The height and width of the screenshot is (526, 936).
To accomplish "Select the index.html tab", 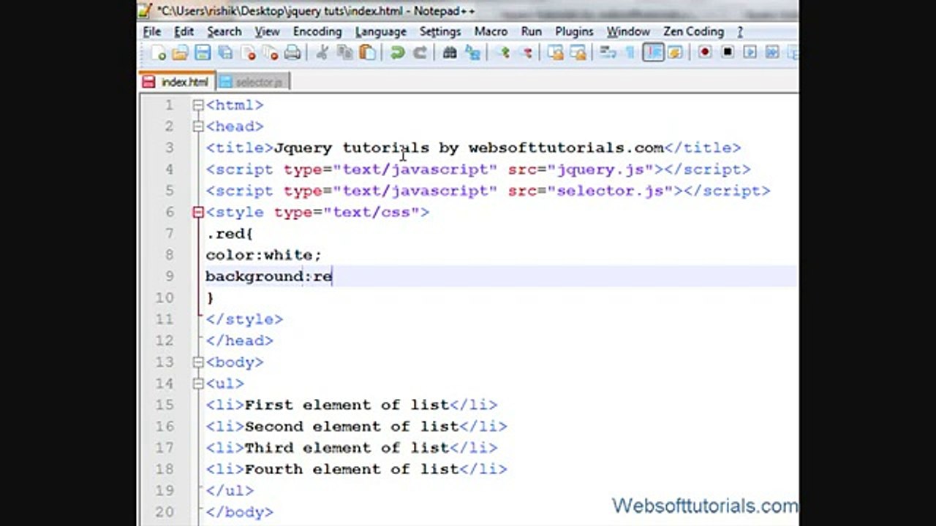I will (x=176, y=82).
